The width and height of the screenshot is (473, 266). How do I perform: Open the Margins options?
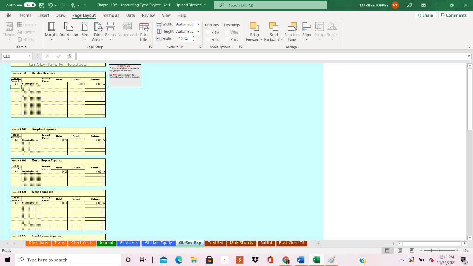[x=51, y=32]
